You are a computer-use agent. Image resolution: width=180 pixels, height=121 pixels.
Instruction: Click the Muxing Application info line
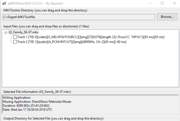coord(37,102)
